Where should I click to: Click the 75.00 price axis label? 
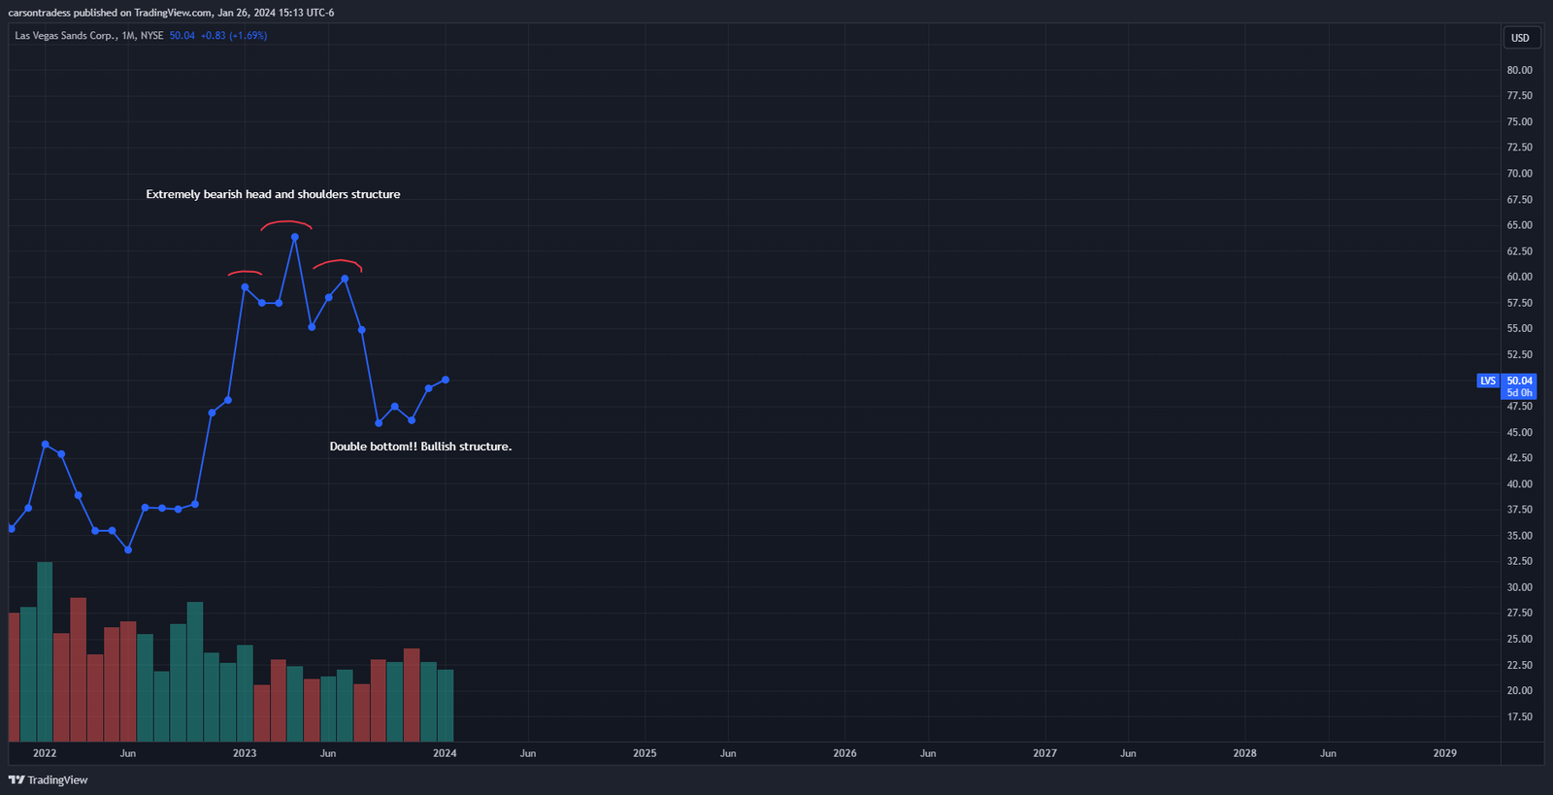1519,122
